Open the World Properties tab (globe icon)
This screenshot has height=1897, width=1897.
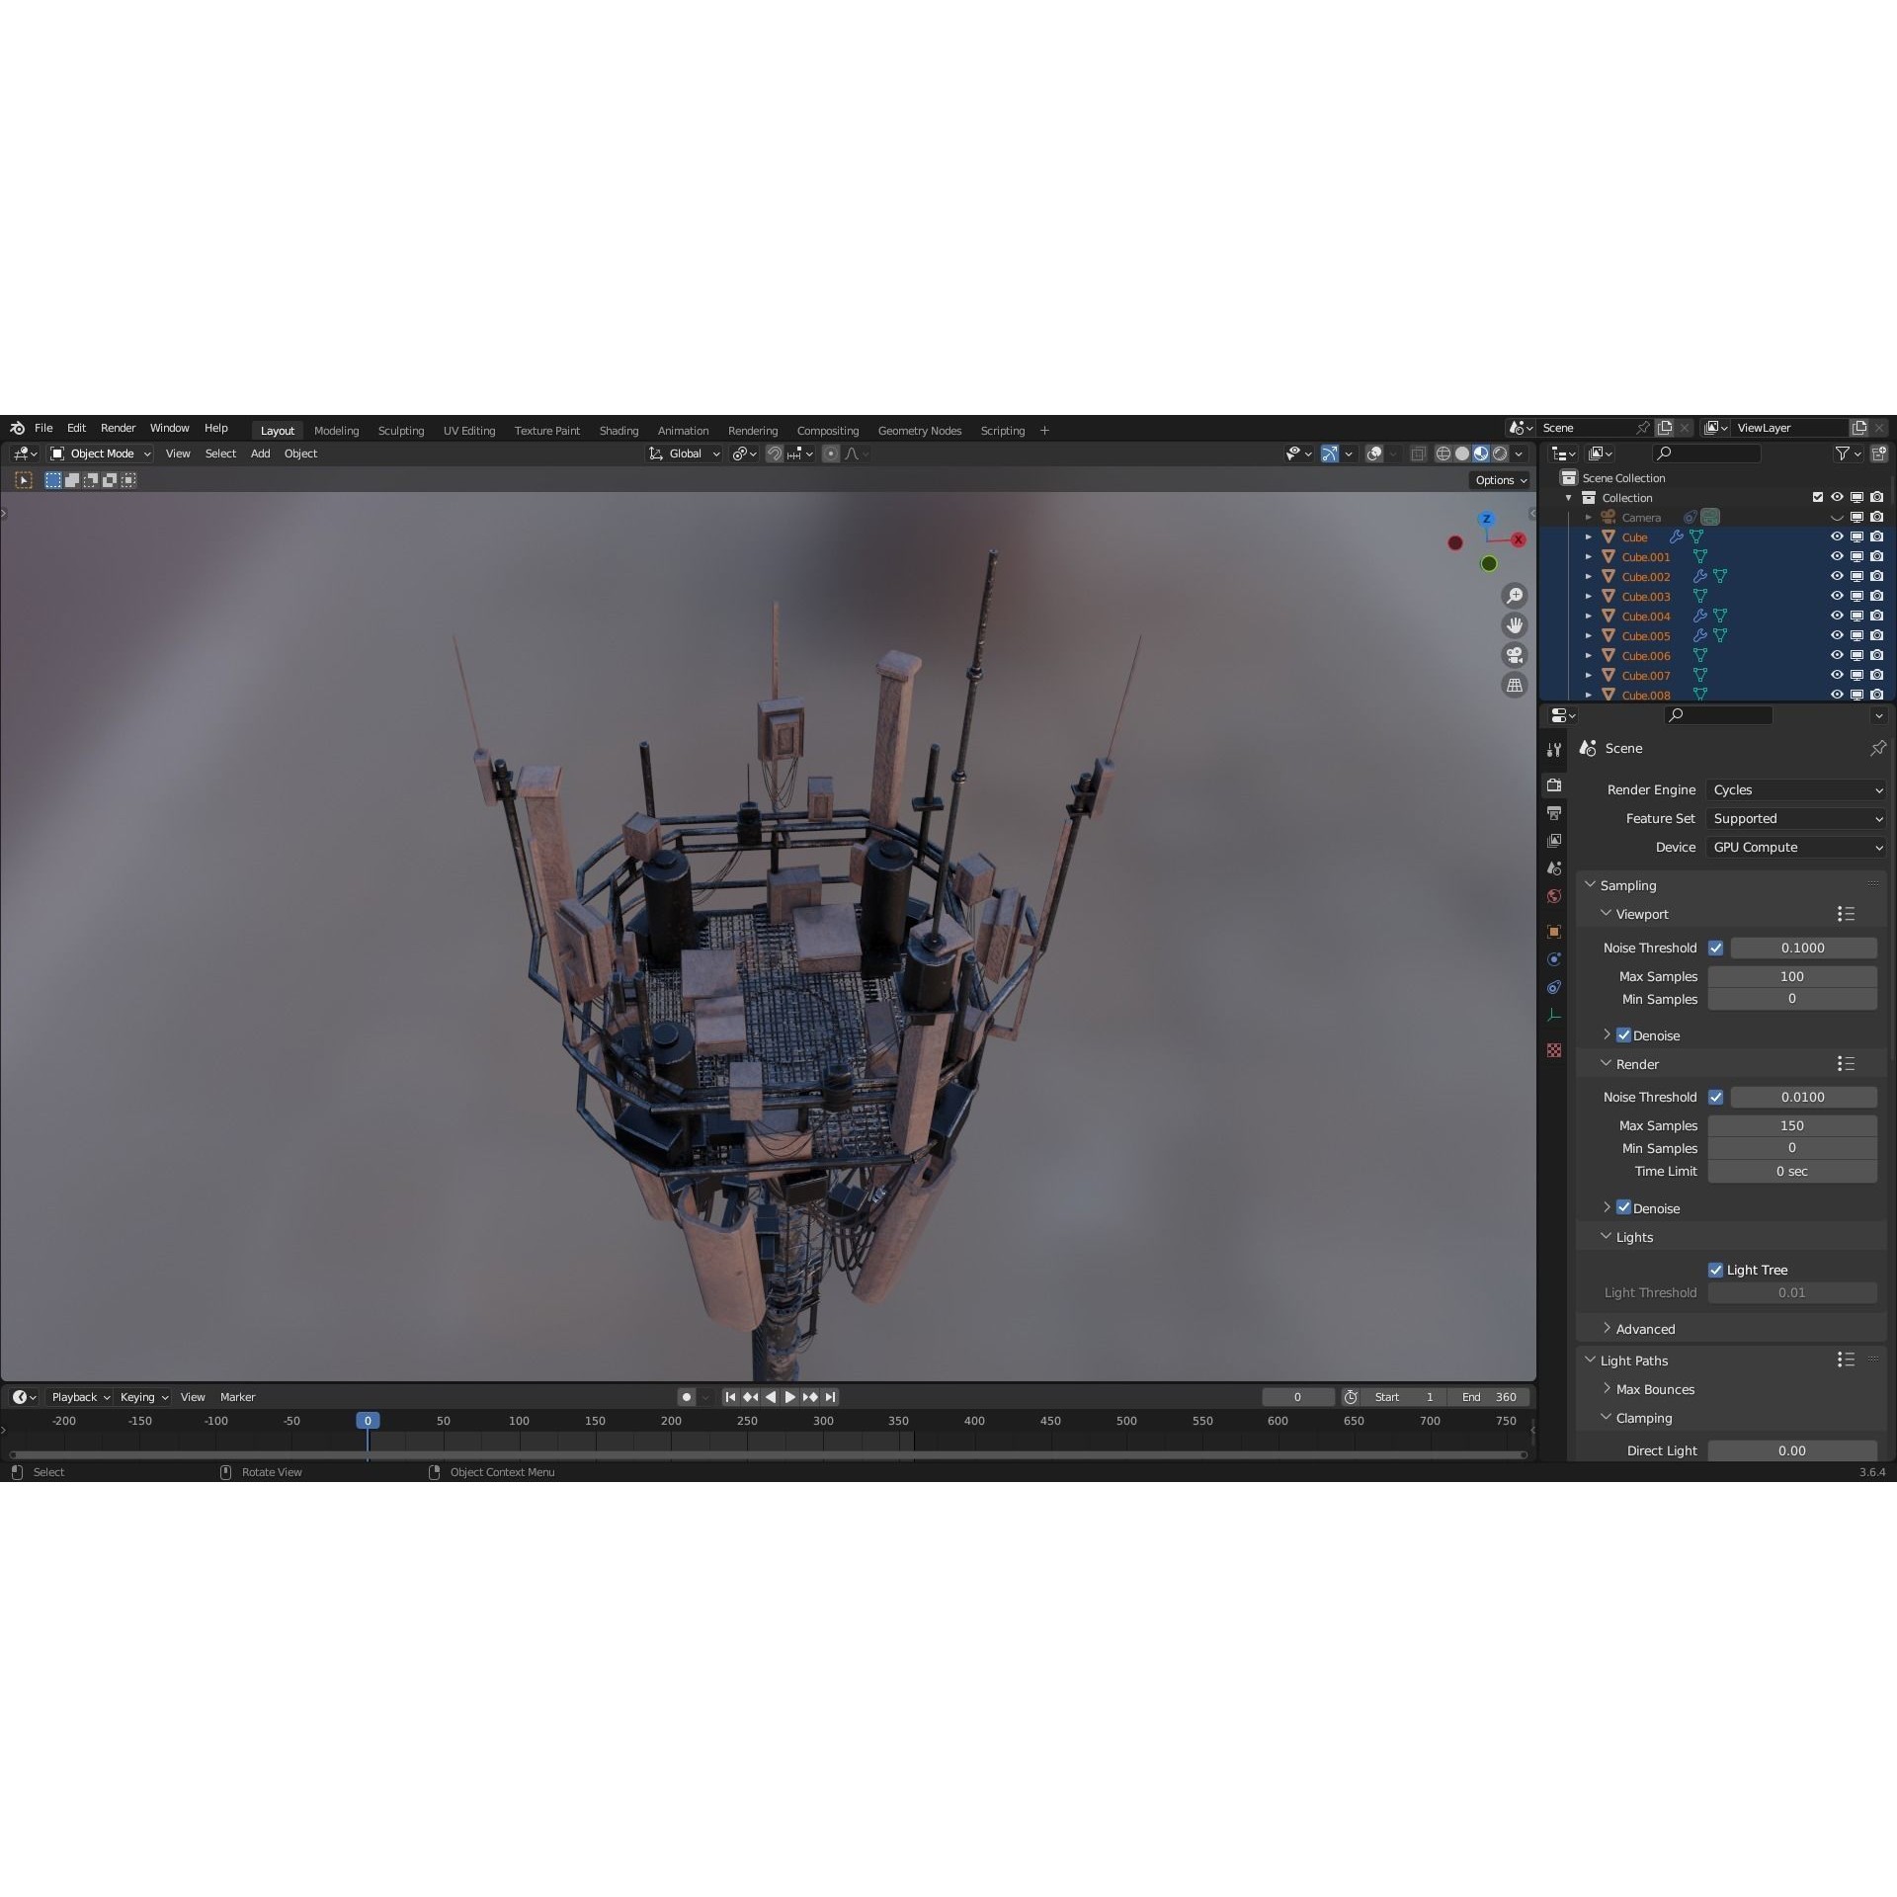pos(1554,896)
